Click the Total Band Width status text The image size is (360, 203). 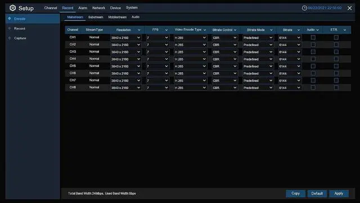coord(102,193)
